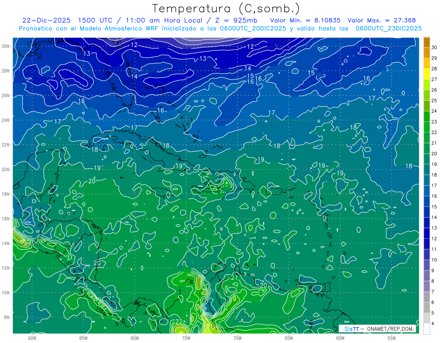Select the "0600UTC_23DIC2025" valid-until timestamp
This screenshot has height=343, width=444.
pyautogui.click(x=388, y=28)
